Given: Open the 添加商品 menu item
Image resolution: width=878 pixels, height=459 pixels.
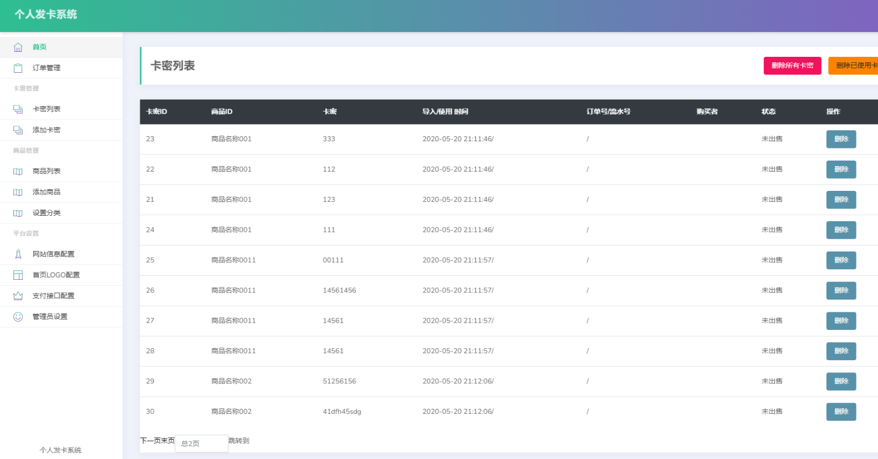Looking at the screenshot, I should (x=46, y=192).
